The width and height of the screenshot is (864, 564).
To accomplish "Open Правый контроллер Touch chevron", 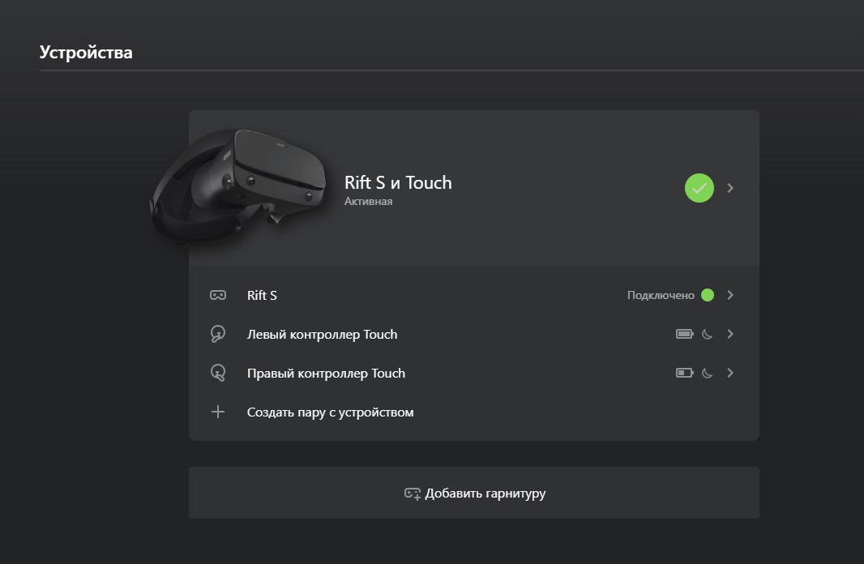I will coord(730,373).
